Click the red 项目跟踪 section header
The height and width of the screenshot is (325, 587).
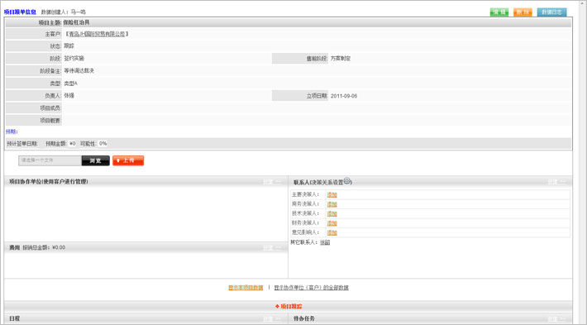point(289,306)
